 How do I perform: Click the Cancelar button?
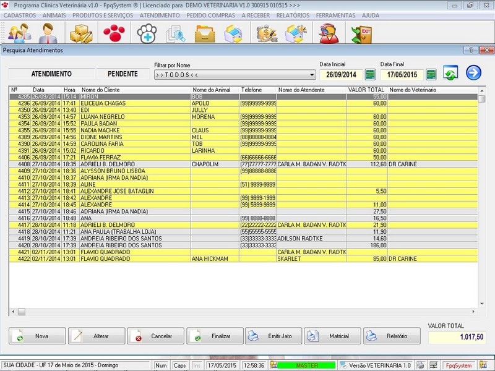coord(156,336)
